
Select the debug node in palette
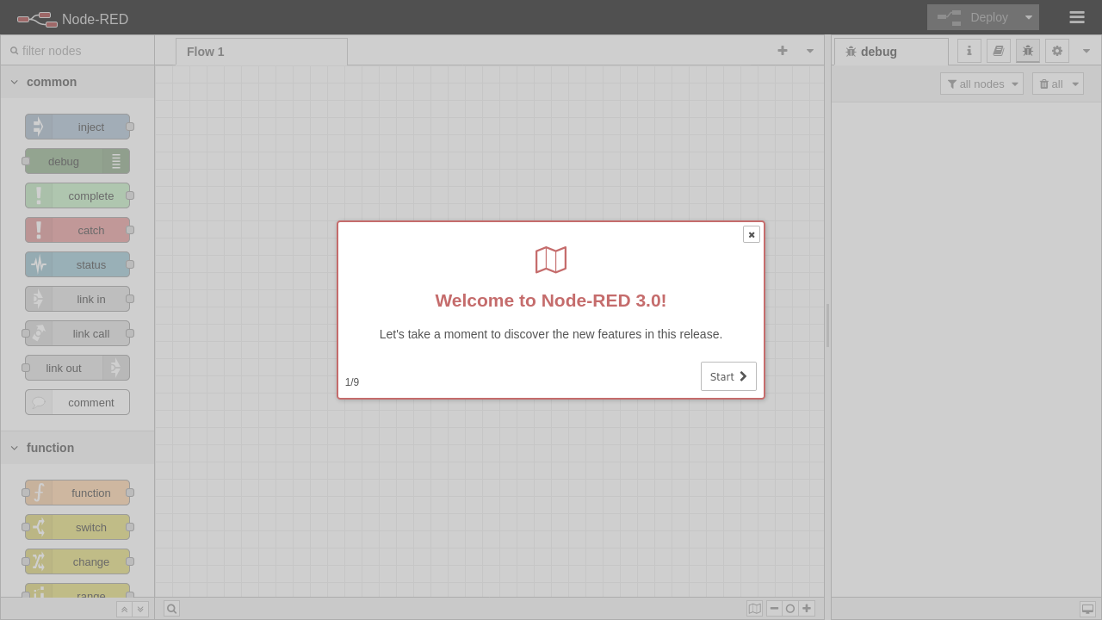click(x=77, y=161)
